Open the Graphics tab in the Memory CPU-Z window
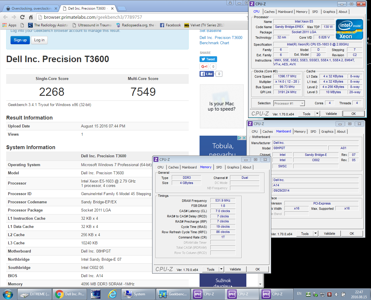The image size is (371, 300). pos(233,167)
